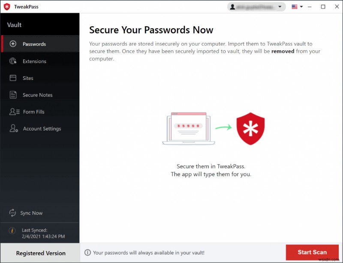Switch to the Secure Notes section
Viewport: 343px width, 263px height.
coord(38,95)
